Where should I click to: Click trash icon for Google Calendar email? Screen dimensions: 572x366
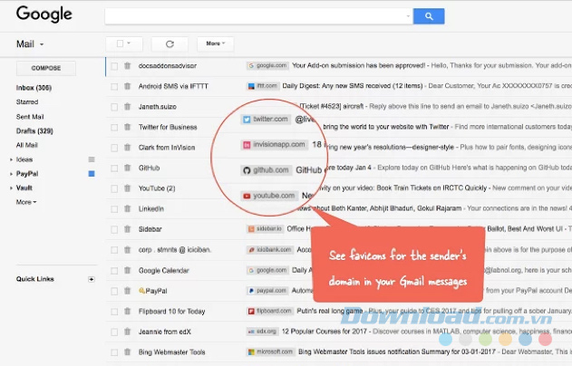[x=127, y=271]
